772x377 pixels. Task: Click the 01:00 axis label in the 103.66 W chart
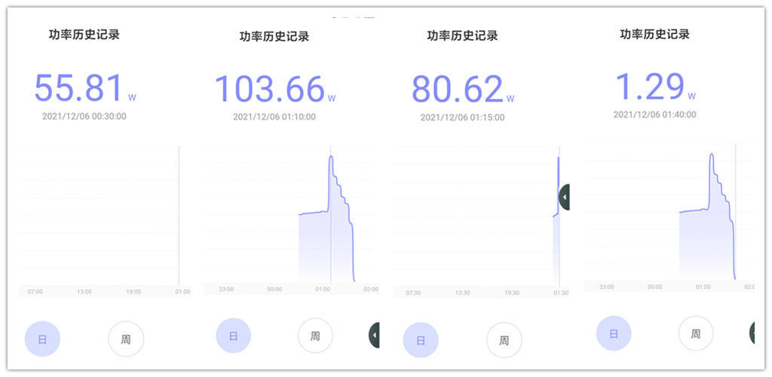323,289
